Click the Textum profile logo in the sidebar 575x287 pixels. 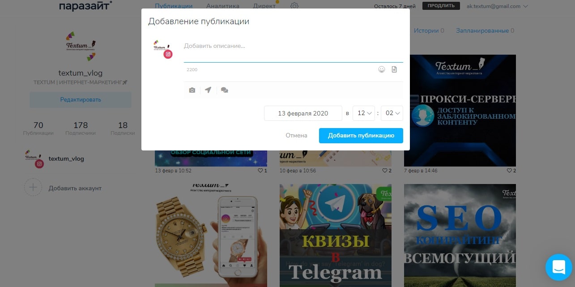click(x=81, y=46)
